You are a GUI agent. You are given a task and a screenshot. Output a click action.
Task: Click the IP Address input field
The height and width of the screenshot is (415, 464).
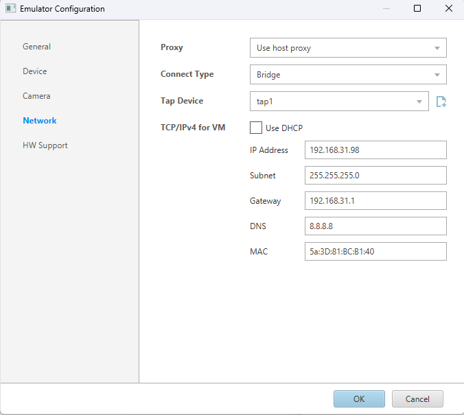375,150
